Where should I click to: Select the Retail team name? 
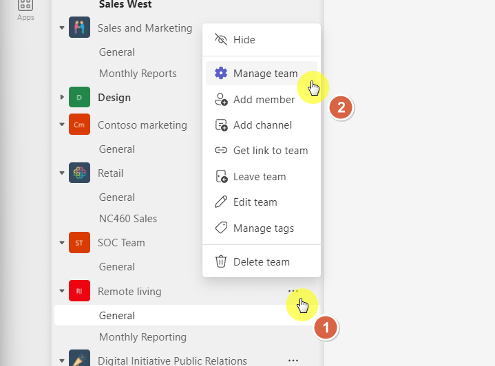pyautogui.click(x=110, y=173)
